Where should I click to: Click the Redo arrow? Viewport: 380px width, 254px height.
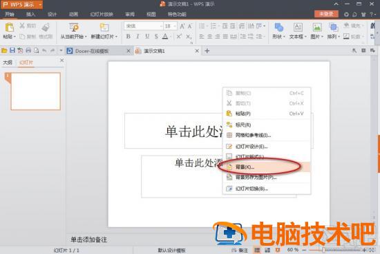pyautogui.click(x=53, y=51)
